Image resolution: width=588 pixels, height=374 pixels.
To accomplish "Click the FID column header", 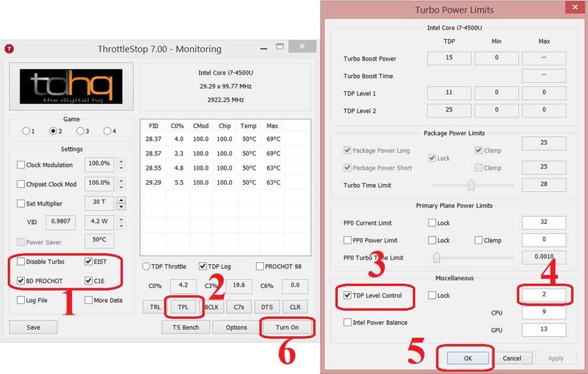I will click(154, 126).
